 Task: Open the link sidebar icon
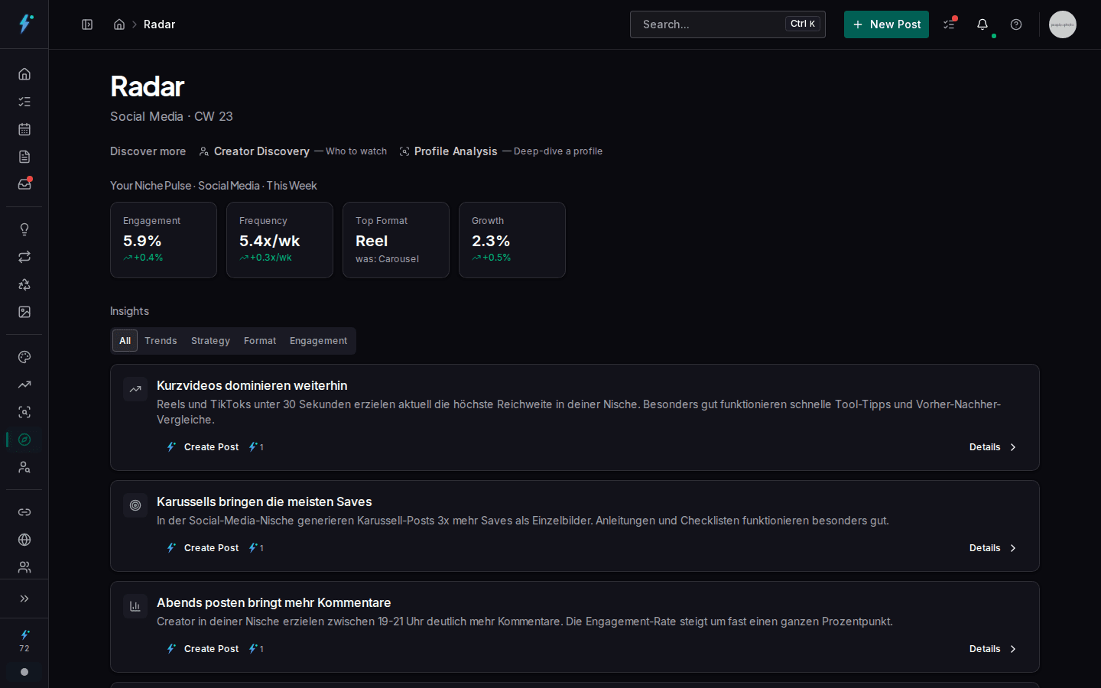24,512
